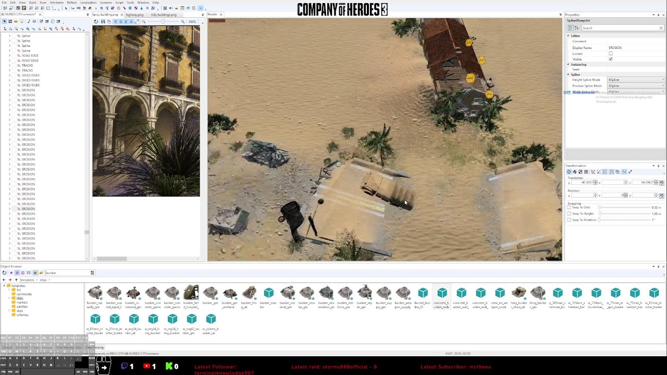Screen dimensions: 667x375
Task: Toggle the Locked checkbox
Action: [611, 53]
